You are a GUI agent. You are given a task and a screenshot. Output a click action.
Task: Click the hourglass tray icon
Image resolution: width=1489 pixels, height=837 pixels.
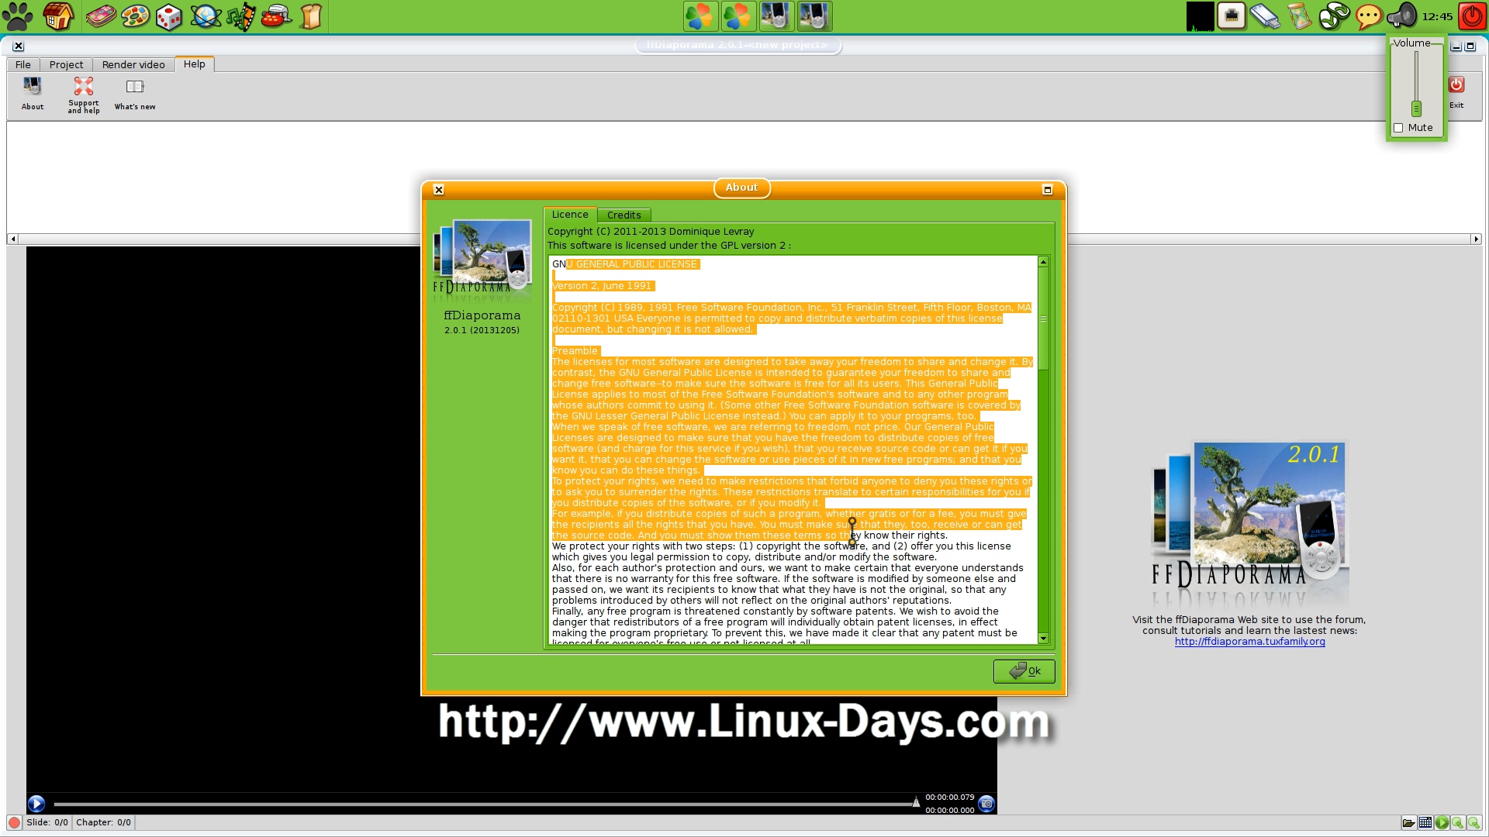1300,16
